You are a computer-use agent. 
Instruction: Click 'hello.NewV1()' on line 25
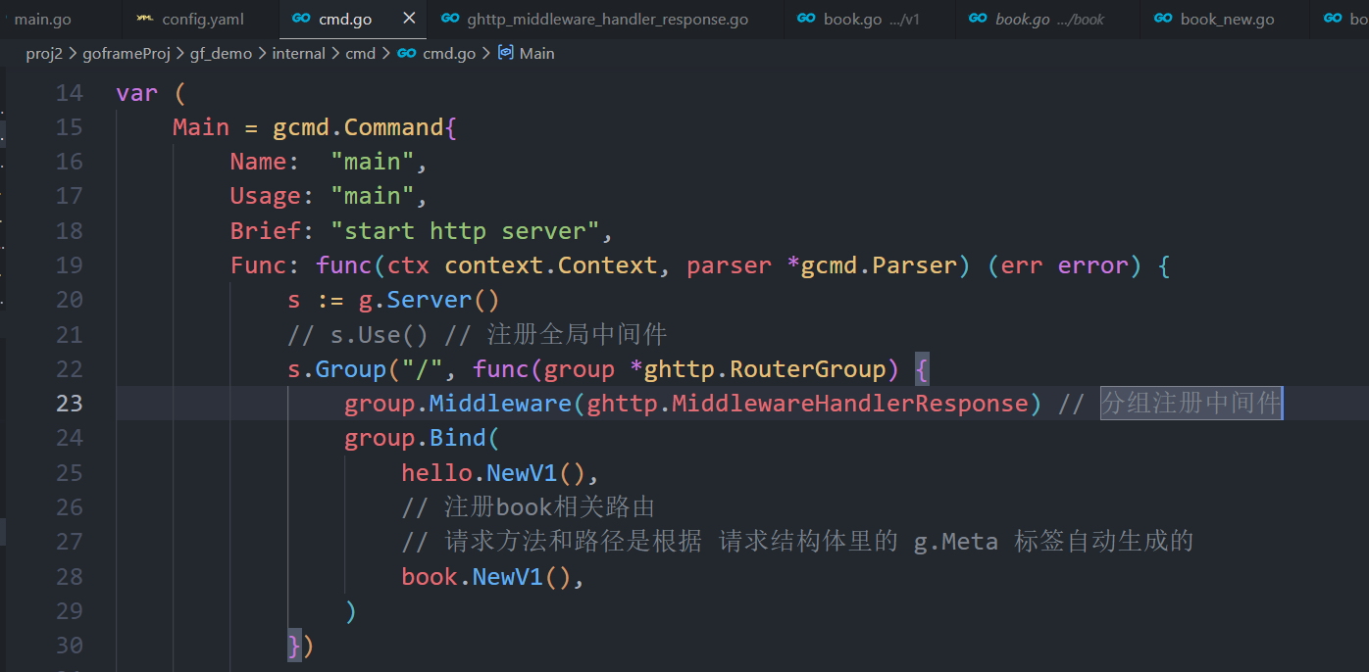coord(493,473)
